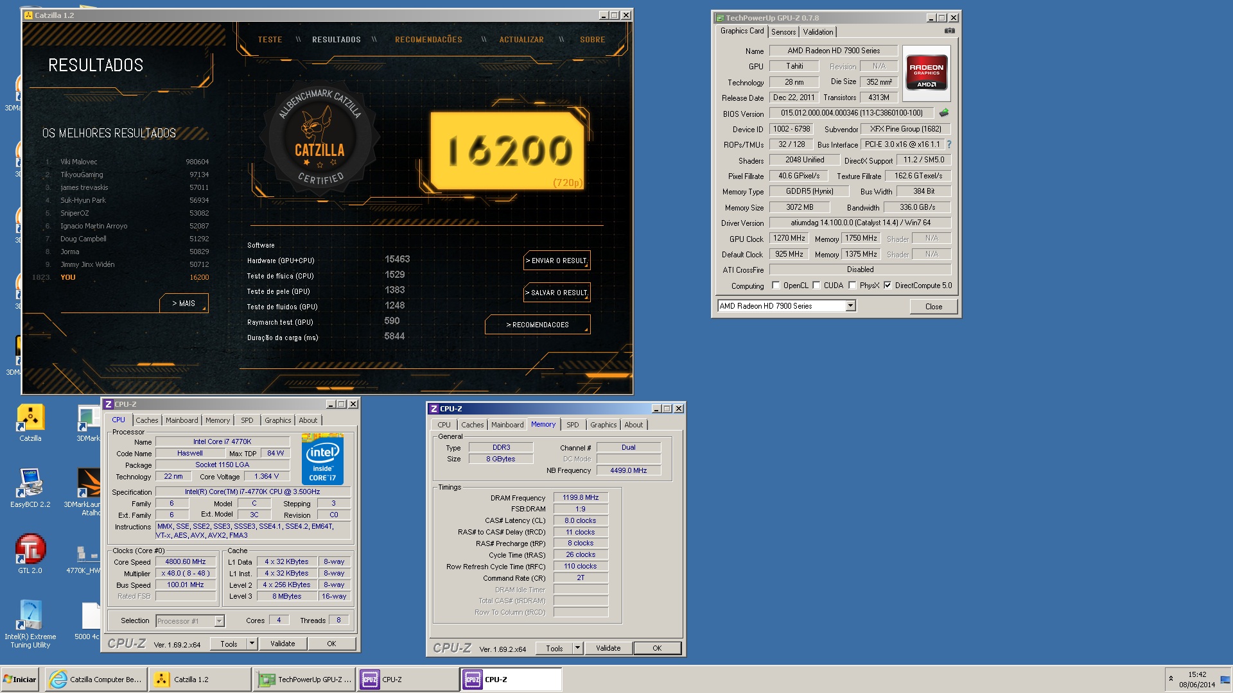
Task: Open the ACTUALIZAR tab in Catzilla
Action: pyautogui.click(x=521, y=40)
